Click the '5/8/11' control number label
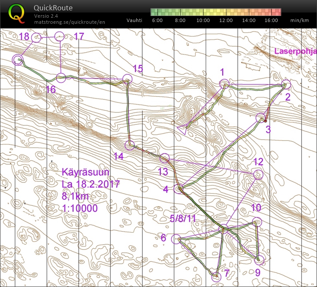Image resolution: width=317 pixels, height=287 pixels. [x=183, y=218]
